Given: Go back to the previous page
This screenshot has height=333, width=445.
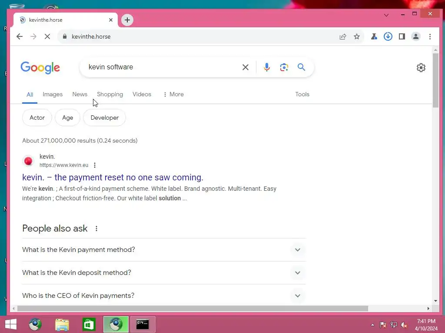Looking at the screenshot, I should 19,36.
